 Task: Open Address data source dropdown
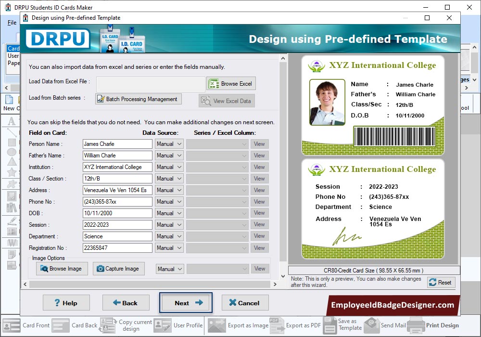click(169, 190)
